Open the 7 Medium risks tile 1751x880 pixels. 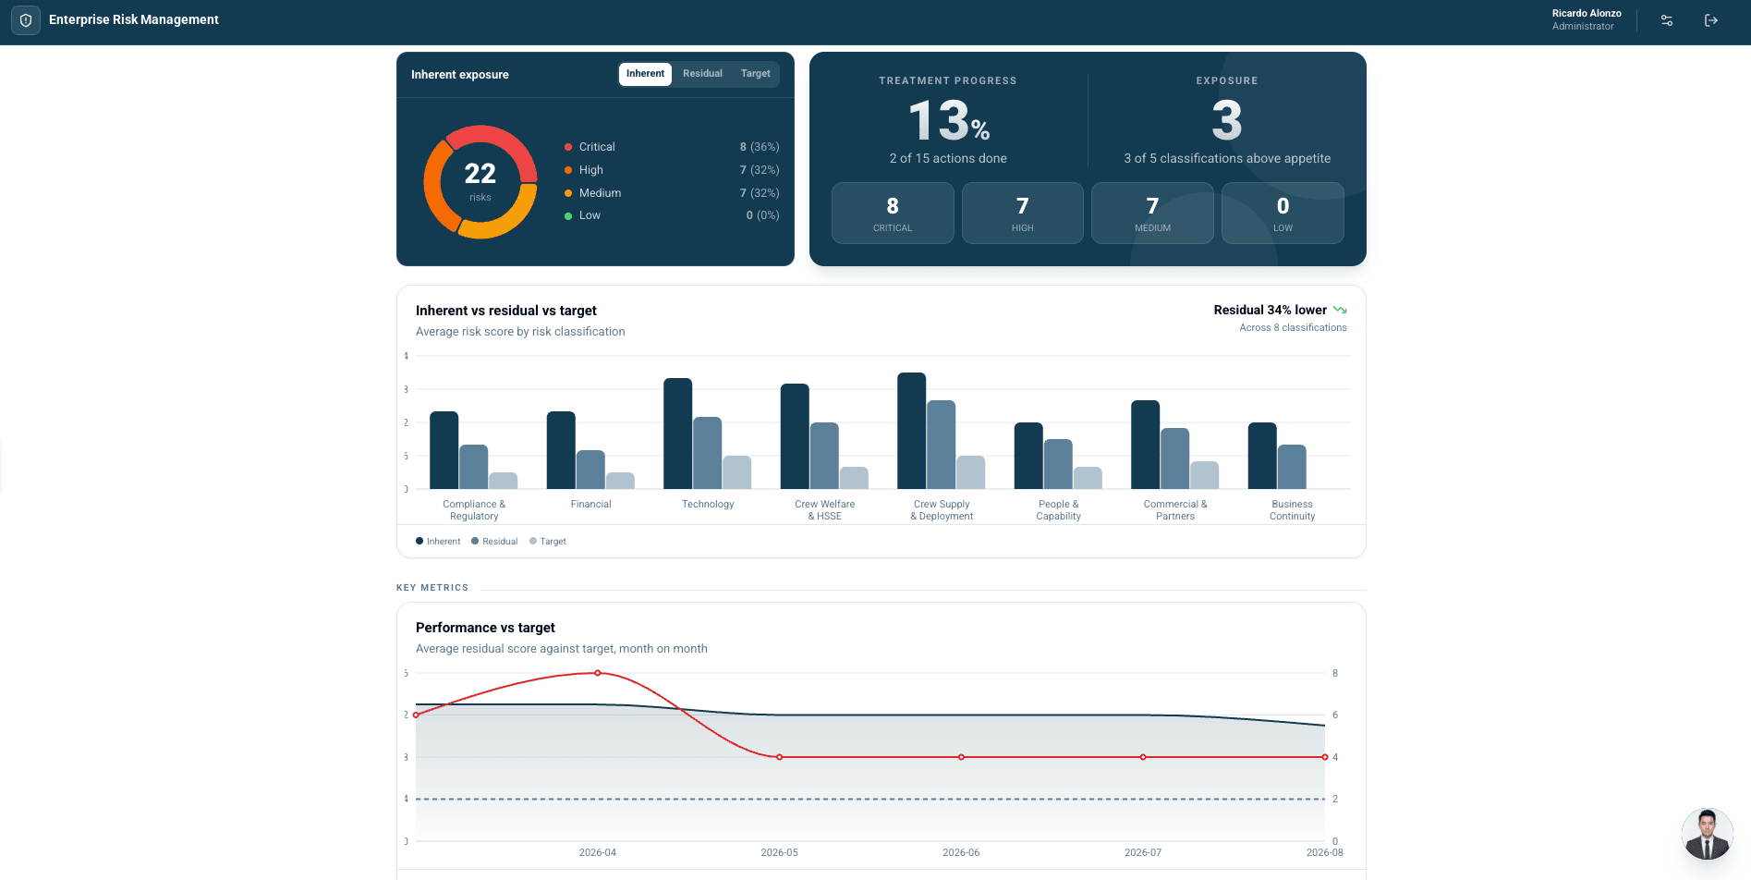pos(1152,214)
